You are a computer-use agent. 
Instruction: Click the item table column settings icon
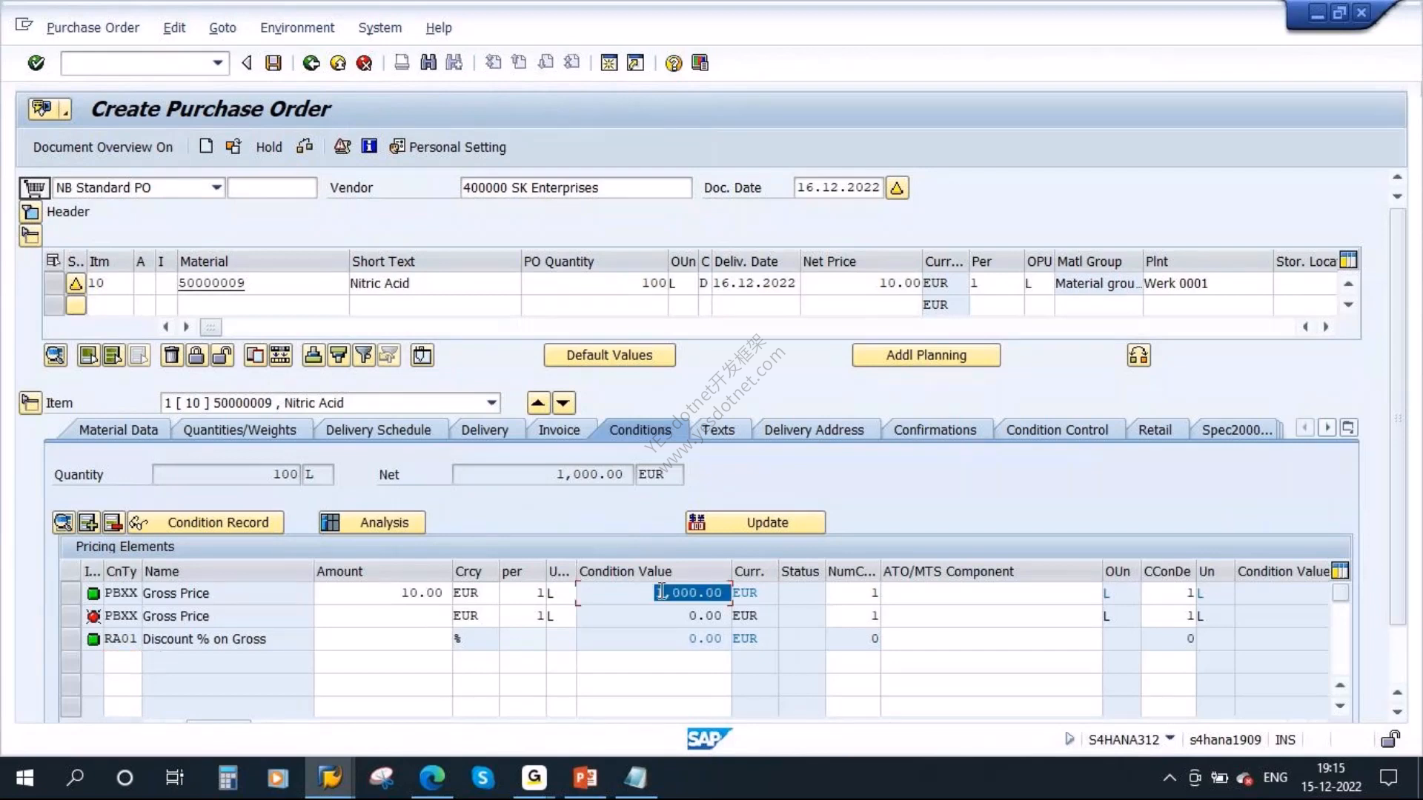pyautogui.click(x=1349, y=260)
